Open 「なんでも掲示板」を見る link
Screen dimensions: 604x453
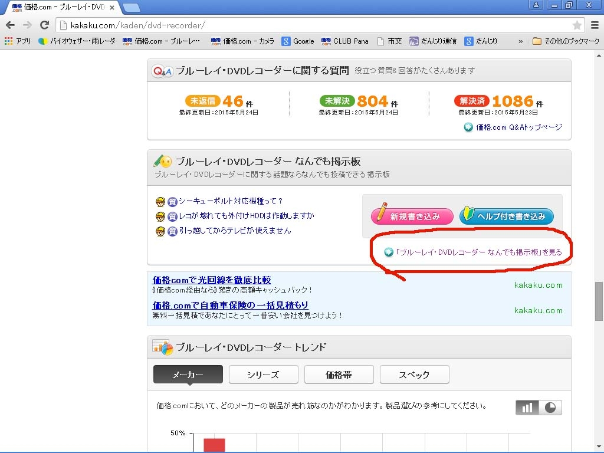coord(479,252)
